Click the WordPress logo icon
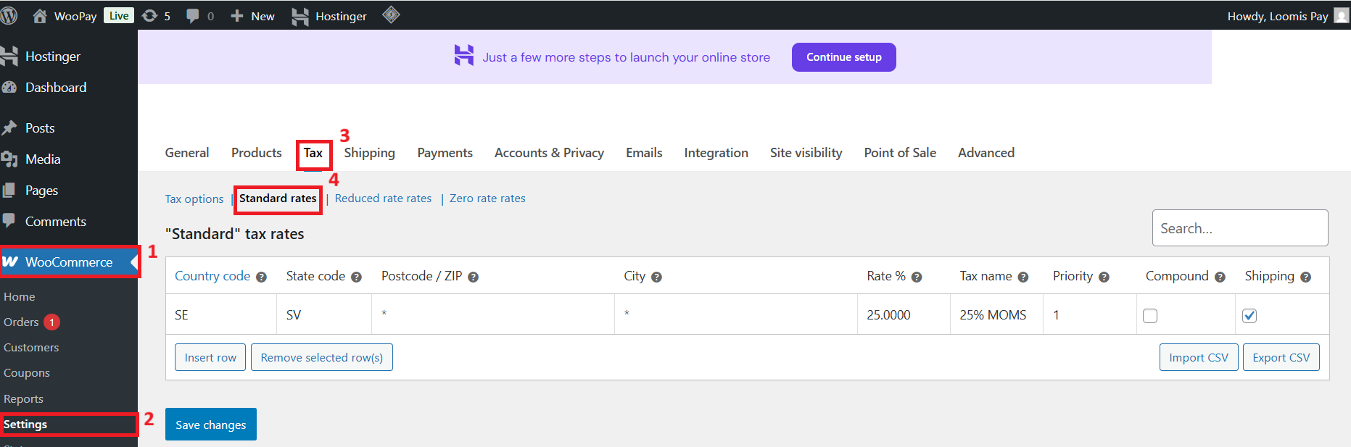Image resolution: width=1351 pixels, height=447 pixels. pyautogui.click(x=9, y=16)
